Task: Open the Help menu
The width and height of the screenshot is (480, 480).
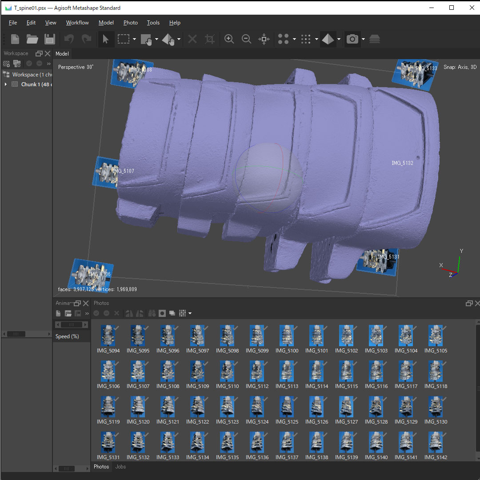Action: [175, 23]
